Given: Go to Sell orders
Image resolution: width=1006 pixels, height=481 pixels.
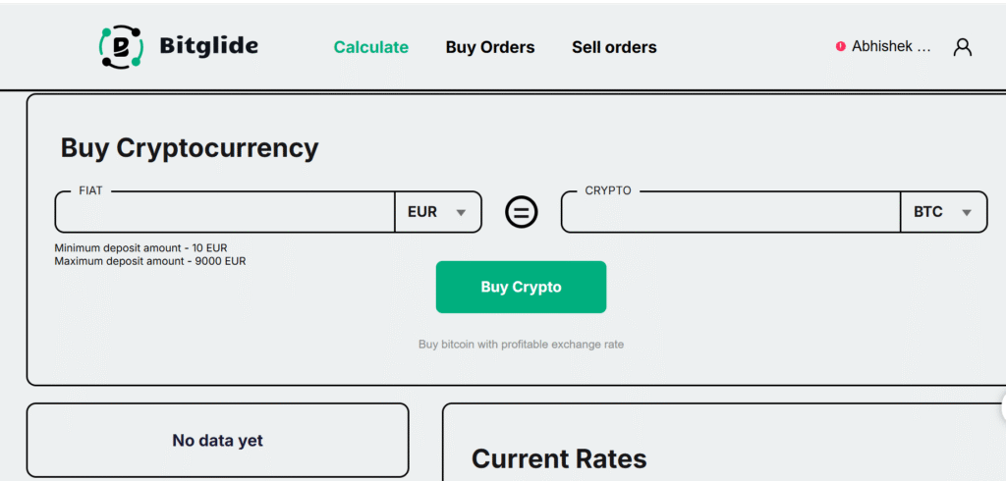Looking at the screenshot, I should [x=614, y=47].
